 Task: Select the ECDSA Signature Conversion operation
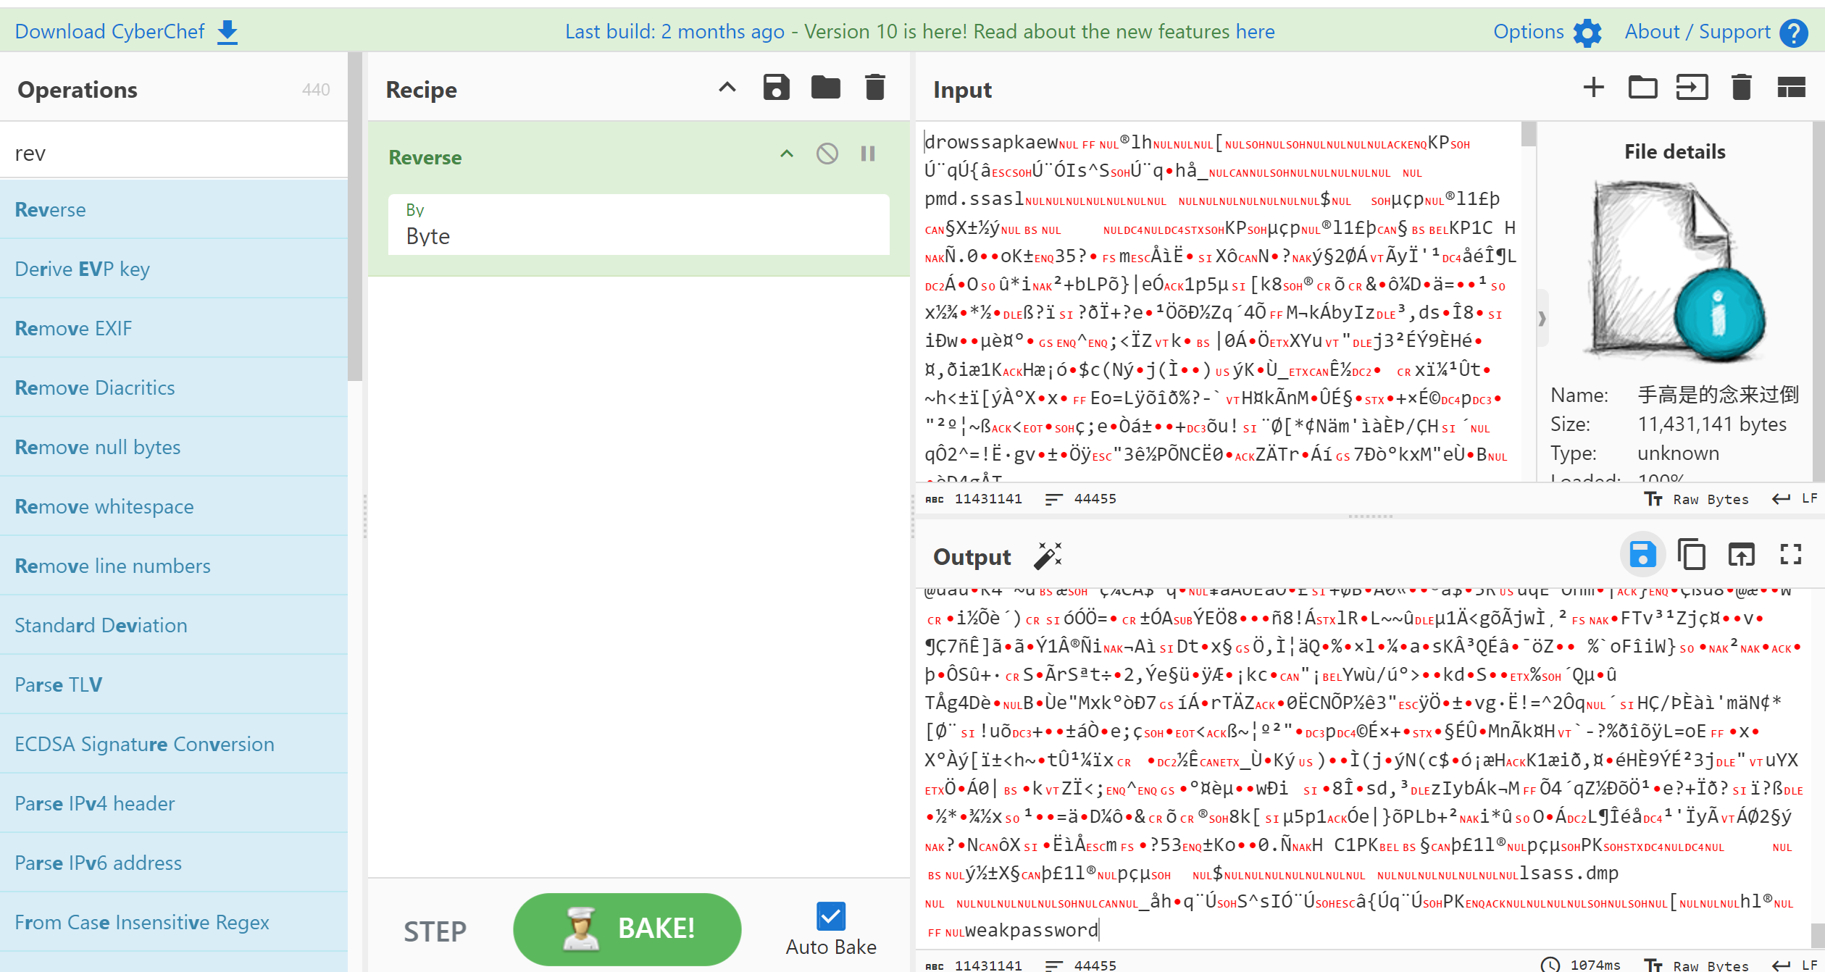(174, 744)
